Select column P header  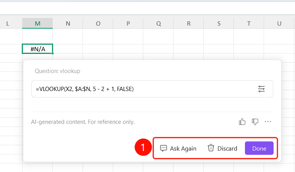pyautogui.click(x=128, y=24)
